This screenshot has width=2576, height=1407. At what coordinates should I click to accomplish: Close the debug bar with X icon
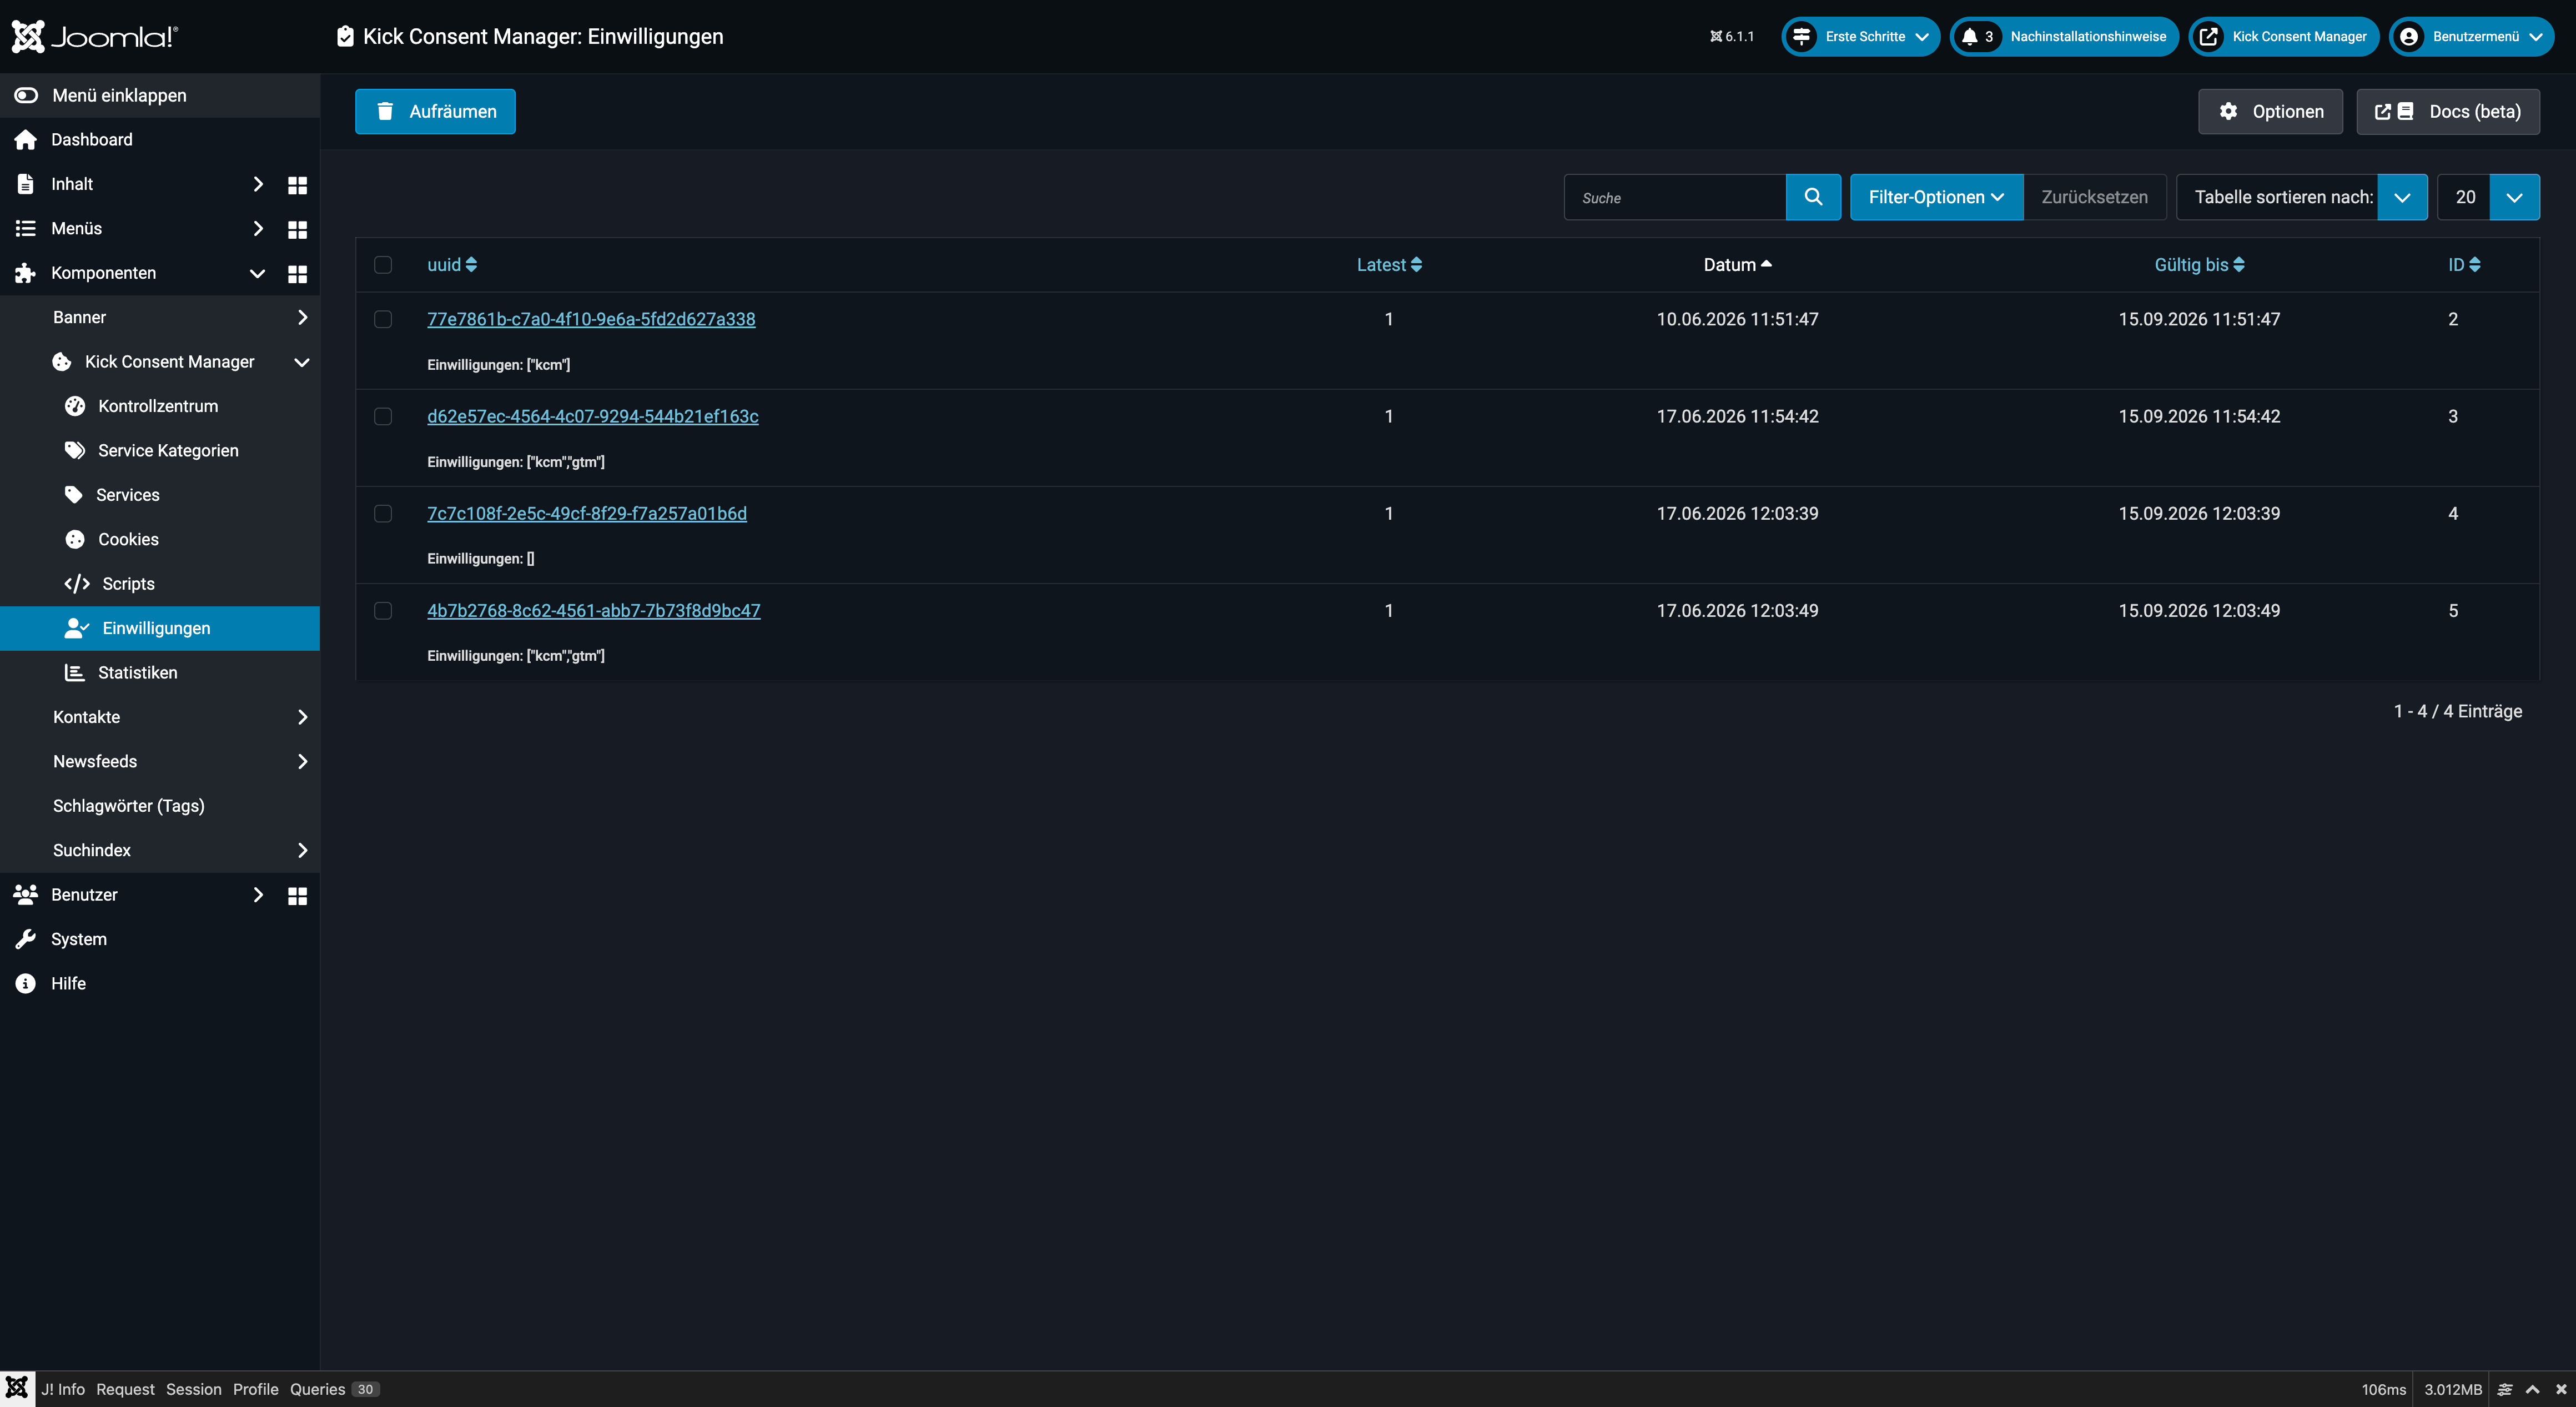pos(2561,1389)
